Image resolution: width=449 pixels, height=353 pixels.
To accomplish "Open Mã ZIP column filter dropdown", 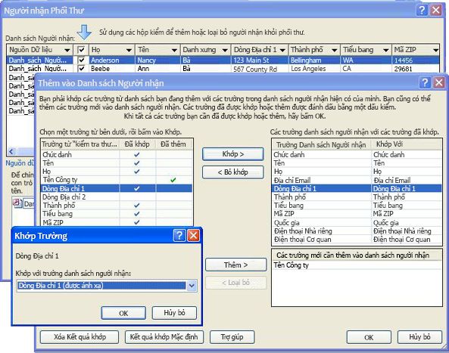I will (x=435, y=51).
